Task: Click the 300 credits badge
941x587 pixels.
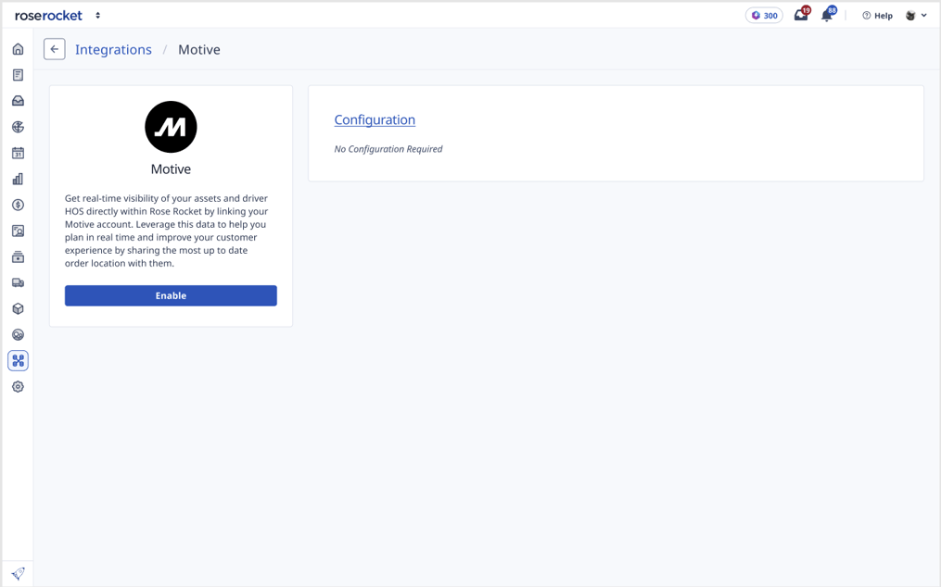Action: tap(764, 16)
